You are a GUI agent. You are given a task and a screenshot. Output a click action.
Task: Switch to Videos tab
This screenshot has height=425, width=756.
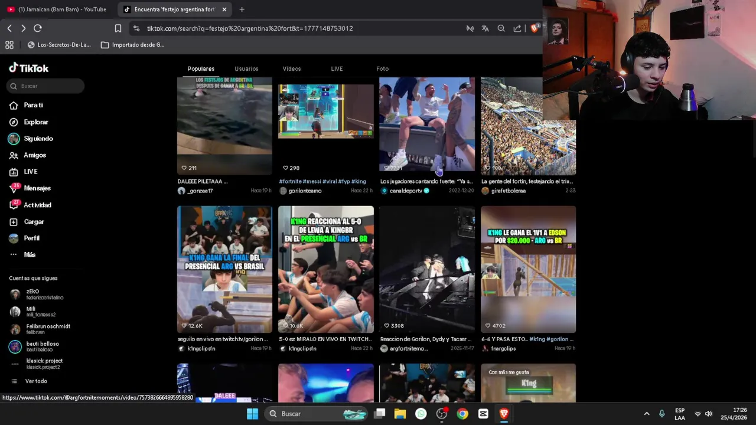[292, 69]
